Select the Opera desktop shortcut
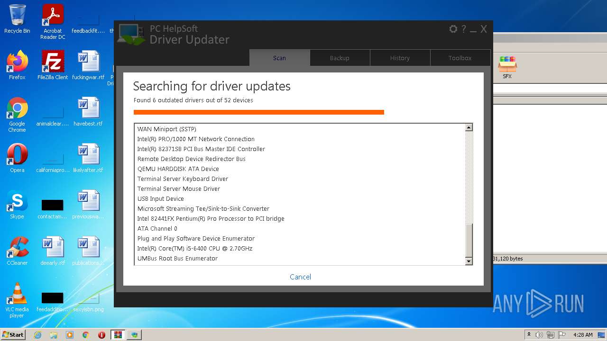 (x=17, y=158)
